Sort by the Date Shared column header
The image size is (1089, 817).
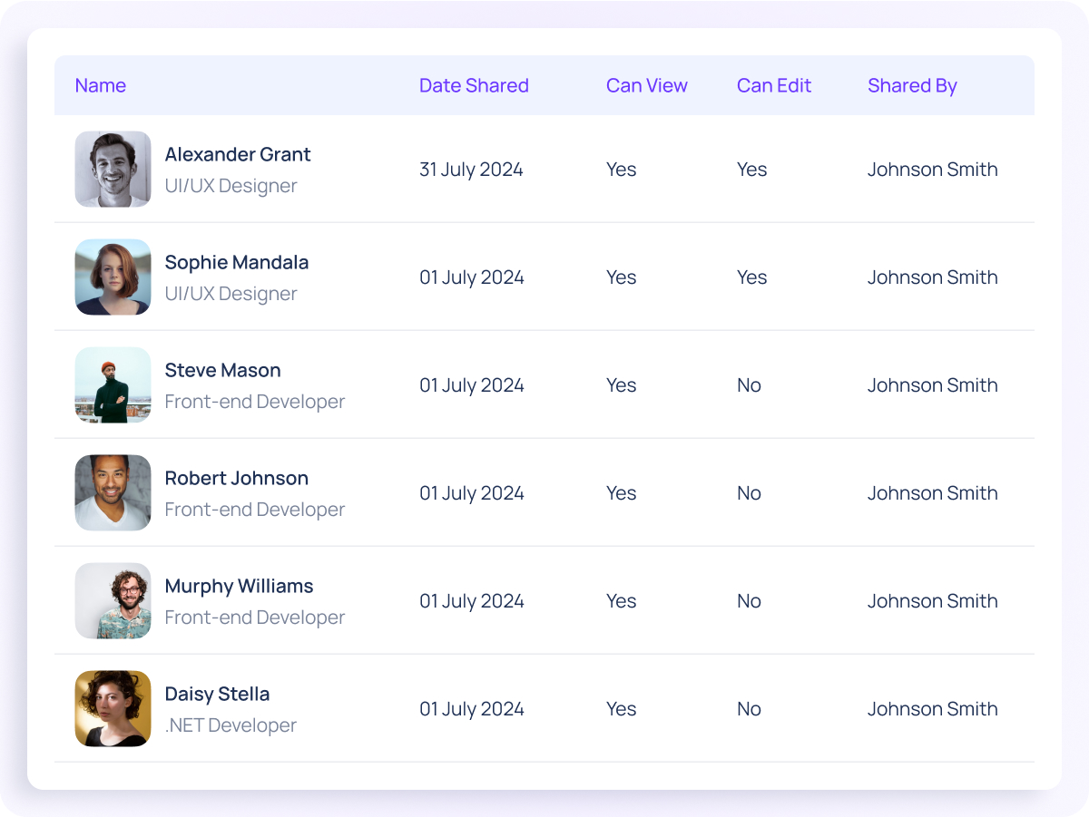pos(474,85)
